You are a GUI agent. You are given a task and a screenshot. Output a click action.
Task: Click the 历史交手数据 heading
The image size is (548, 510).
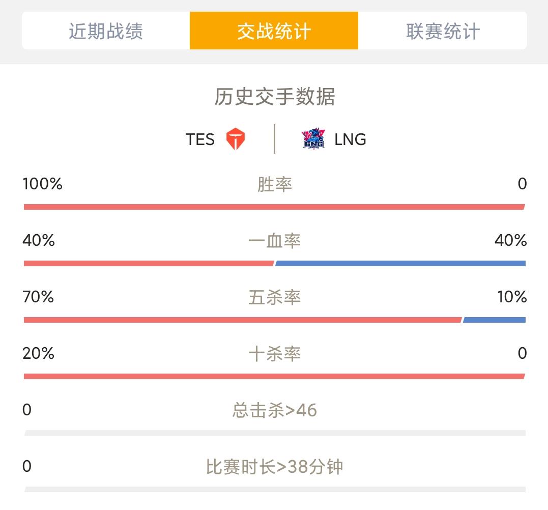(x=275, y=97)
